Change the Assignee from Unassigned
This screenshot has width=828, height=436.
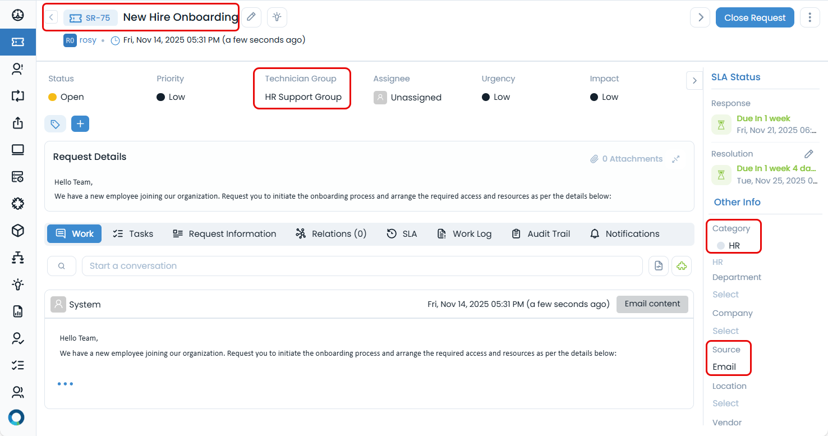408,97
